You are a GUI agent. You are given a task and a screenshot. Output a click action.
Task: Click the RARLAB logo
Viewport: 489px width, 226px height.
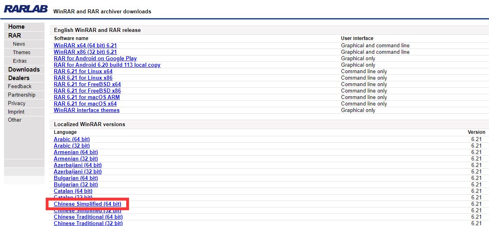[26, 9]
